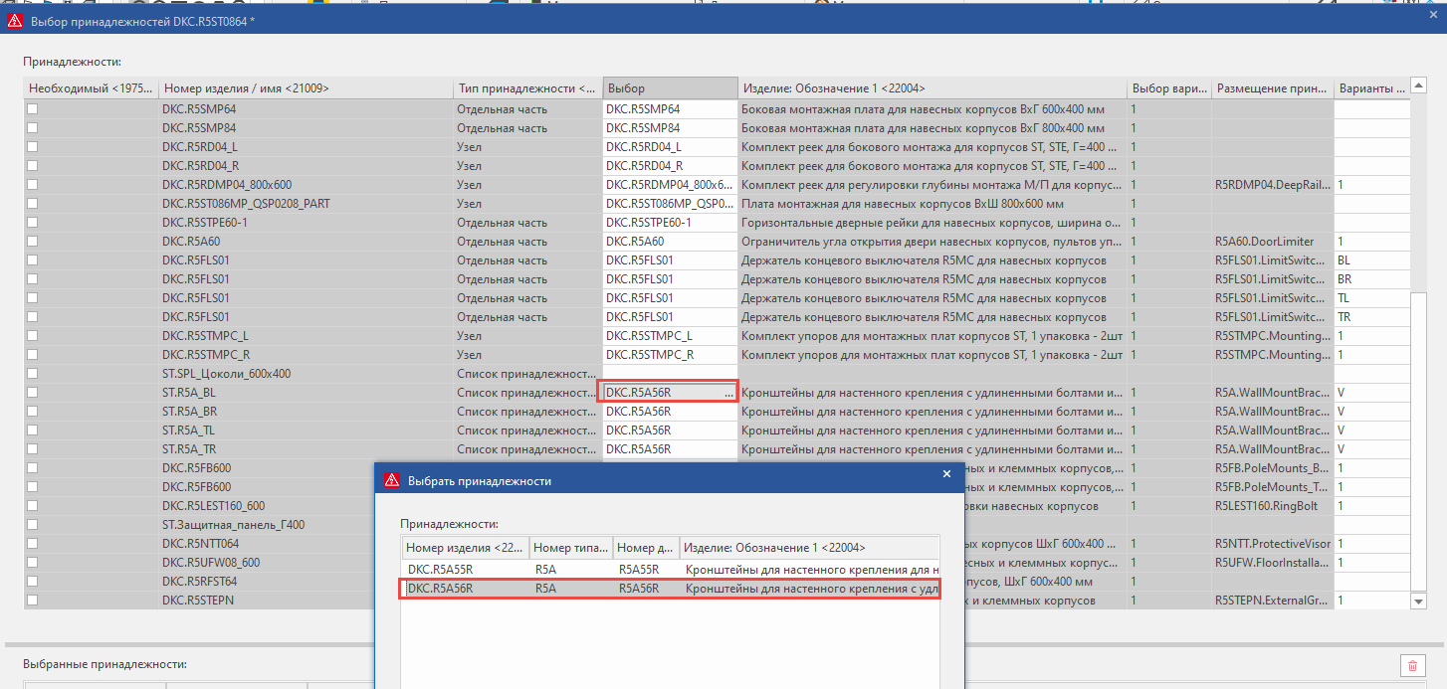Click the variant cell BR of DKC.R5FLS01
Image resolution: width=1447 pixels, height=689 pixels.
click(x=1371, y=279)
